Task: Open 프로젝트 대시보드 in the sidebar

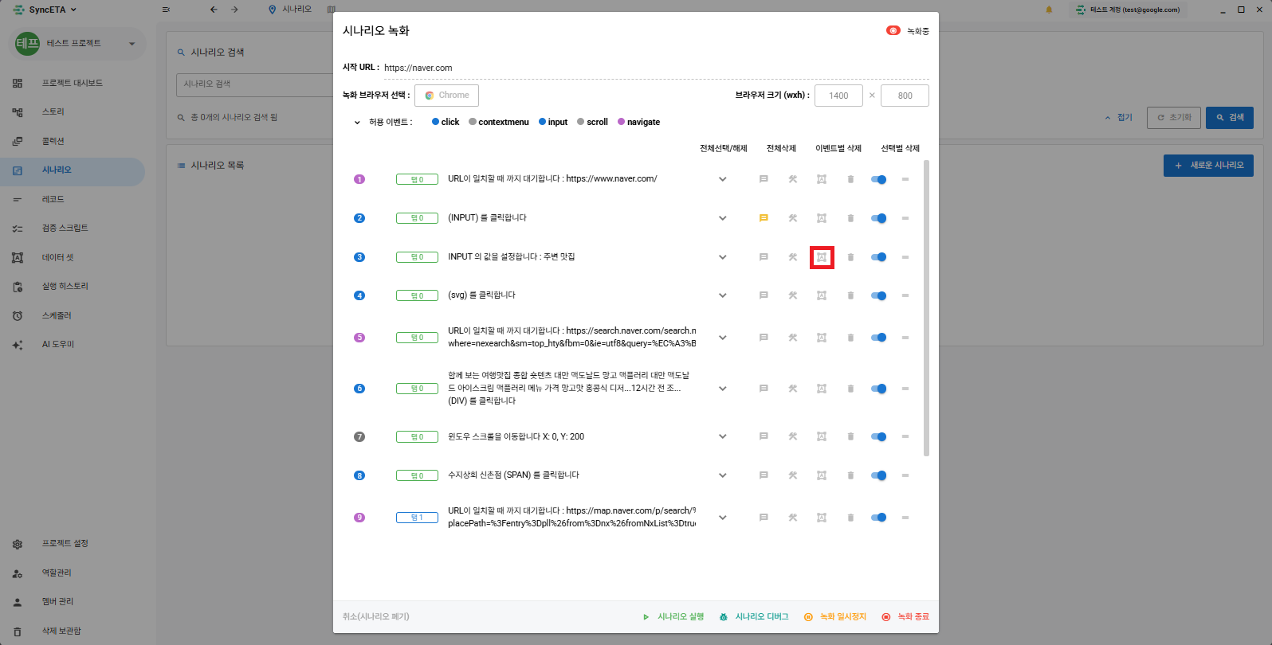Action: tap(73, 83)
